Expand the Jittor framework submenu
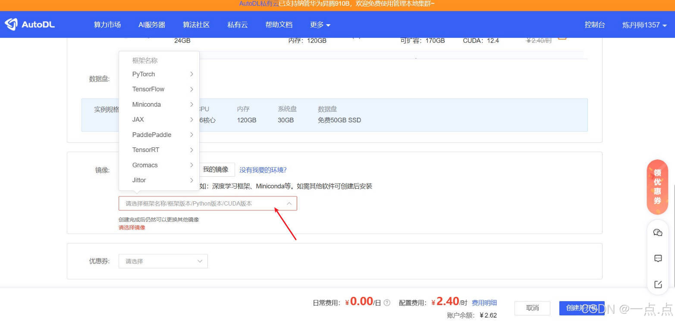 159,180
